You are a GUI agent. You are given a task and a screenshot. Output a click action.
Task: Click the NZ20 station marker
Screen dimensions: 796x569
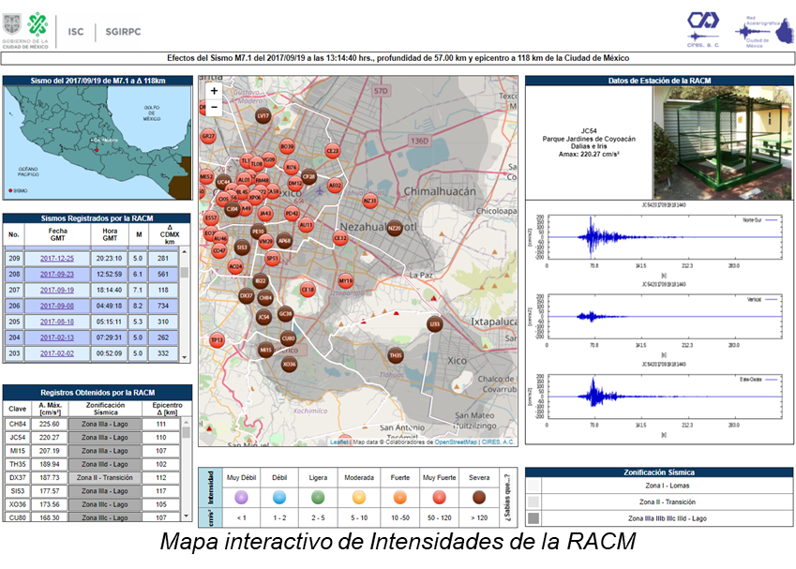(395, 228)
